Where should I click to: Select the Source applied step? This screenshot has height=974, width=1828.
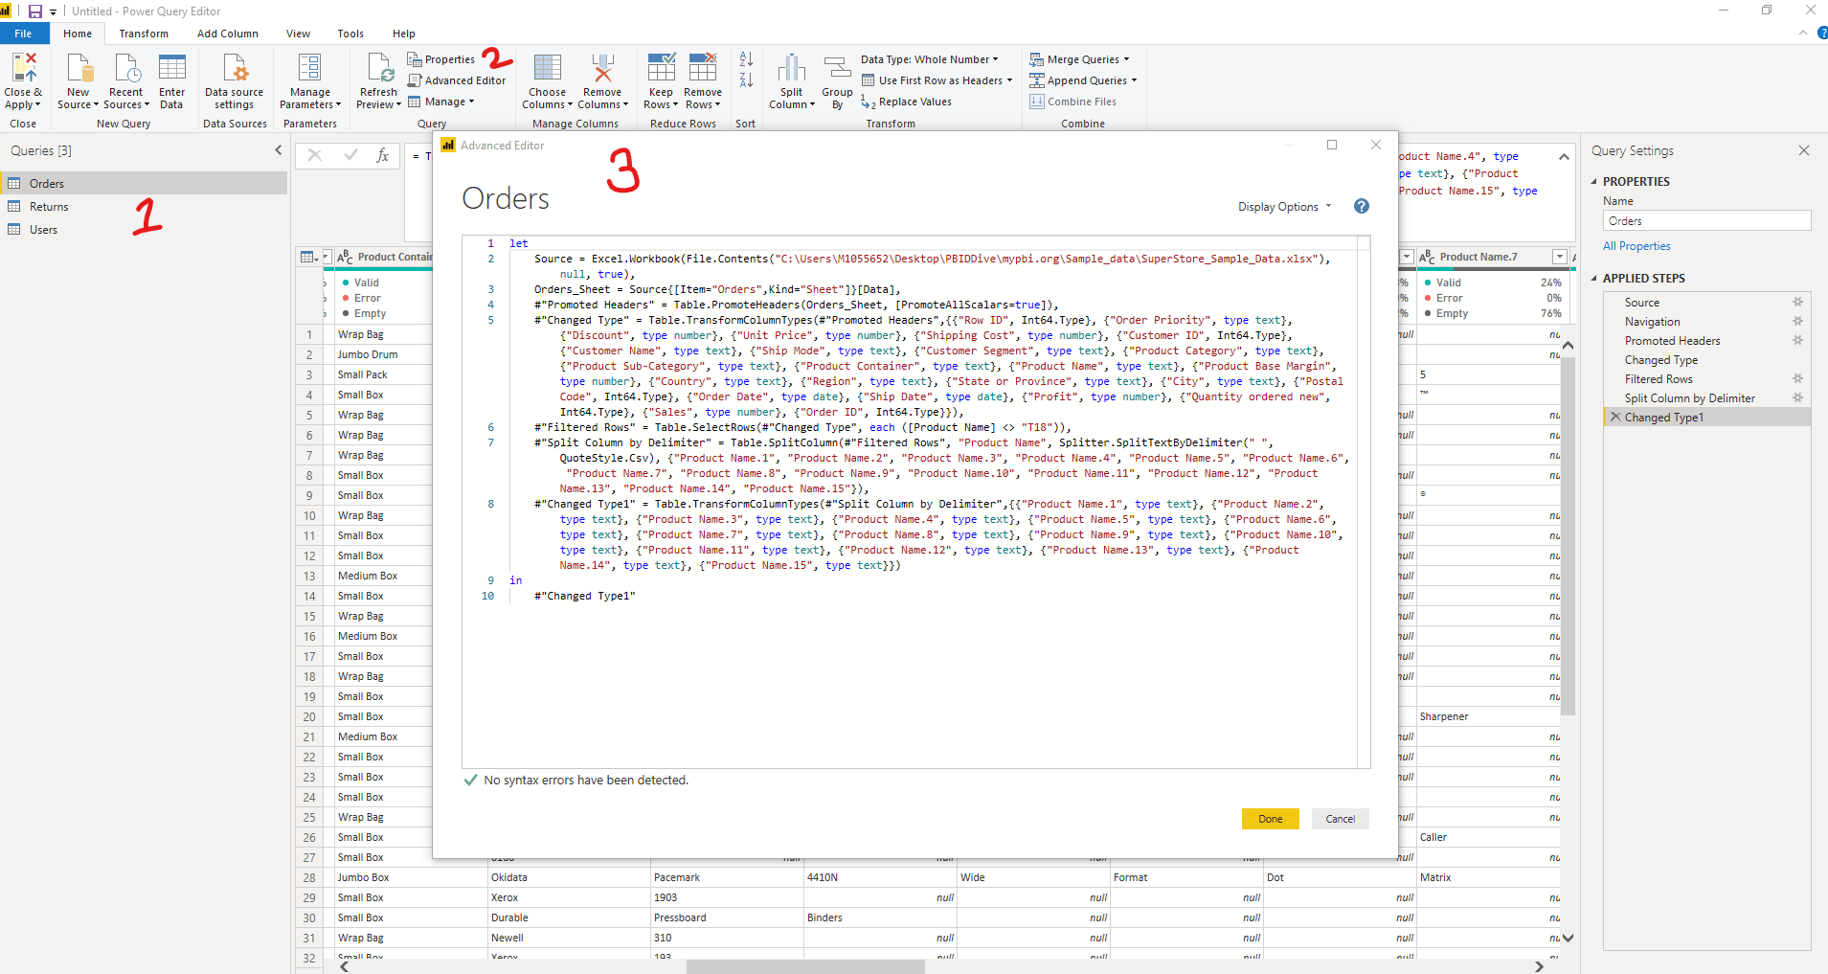click(1642, 303)
